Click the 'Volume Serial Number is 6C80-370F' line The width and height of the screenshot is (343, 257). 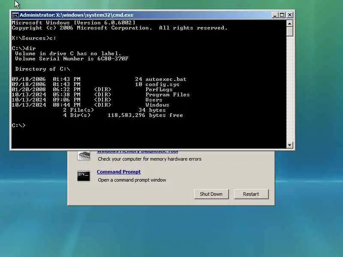pyautogui.click(x=72, y=59)
